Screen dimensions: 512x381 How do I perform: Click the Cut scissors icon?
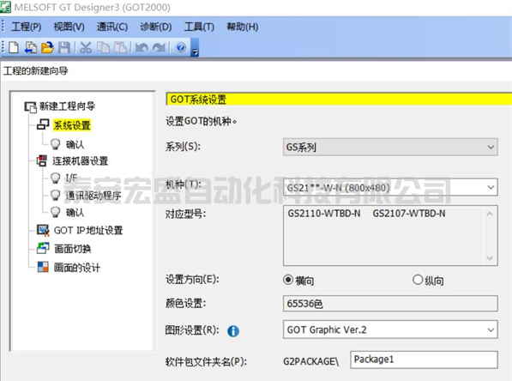point(86,47)
